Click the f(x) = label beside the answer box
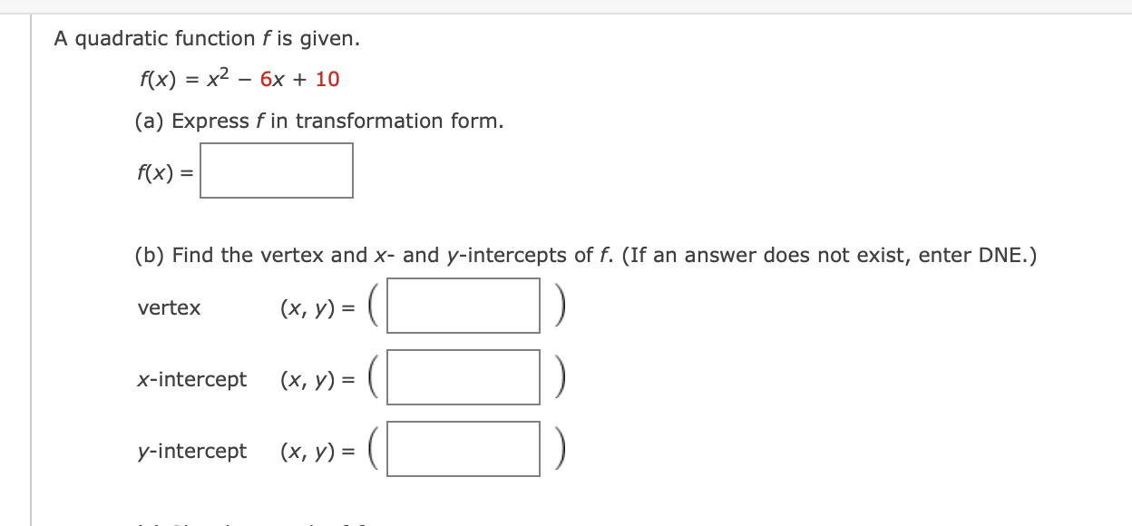Image resolution: width=1132 pixels, height=526 pixels. click(163, 170)
